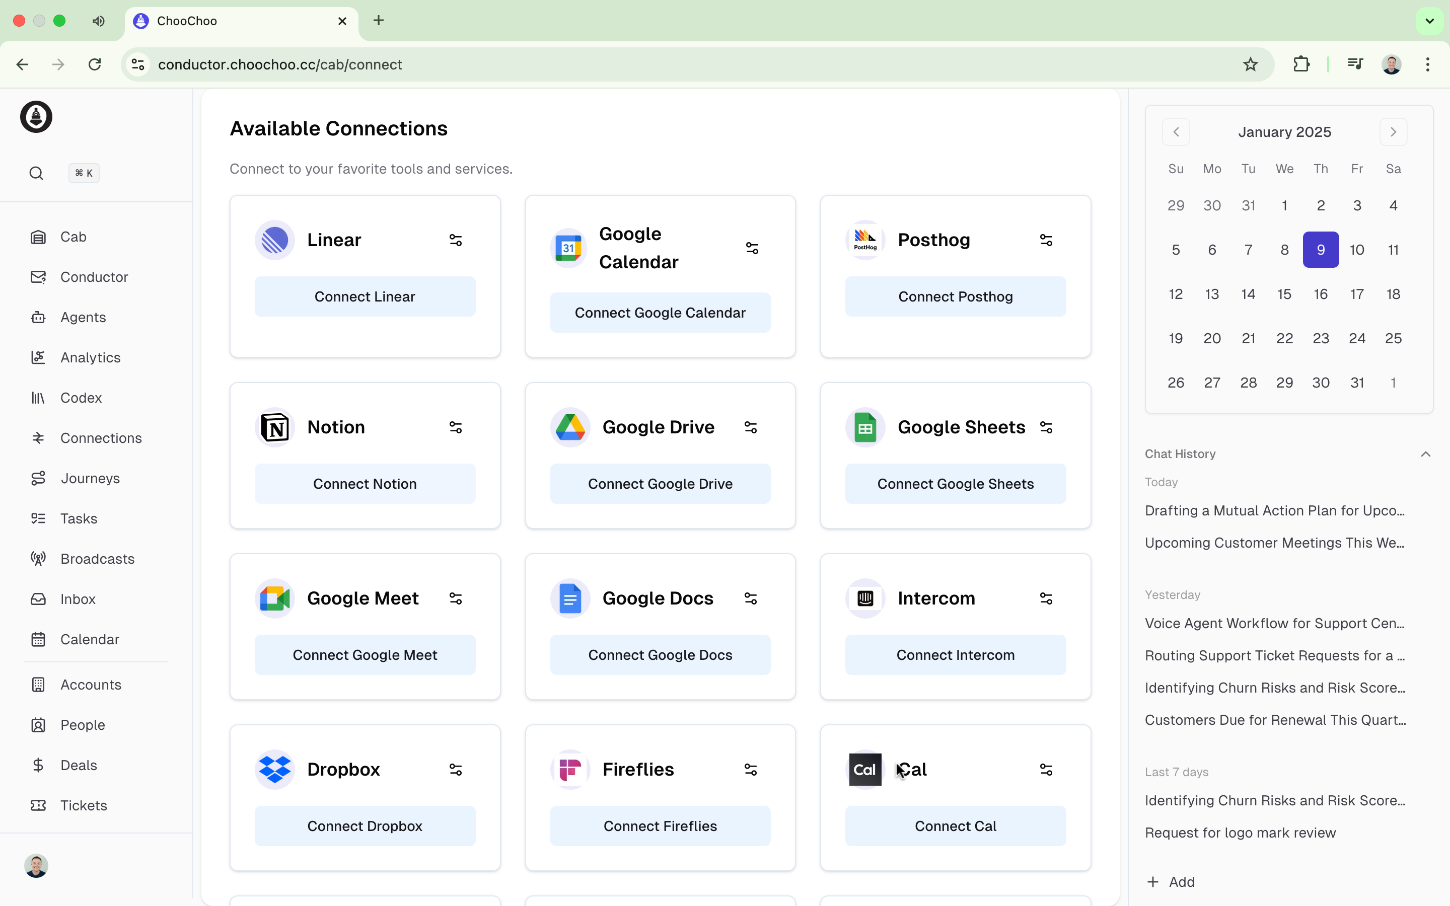
Task: Click Connect Google Calendar button
Action: pyautogui.click(x=660, y=313)
